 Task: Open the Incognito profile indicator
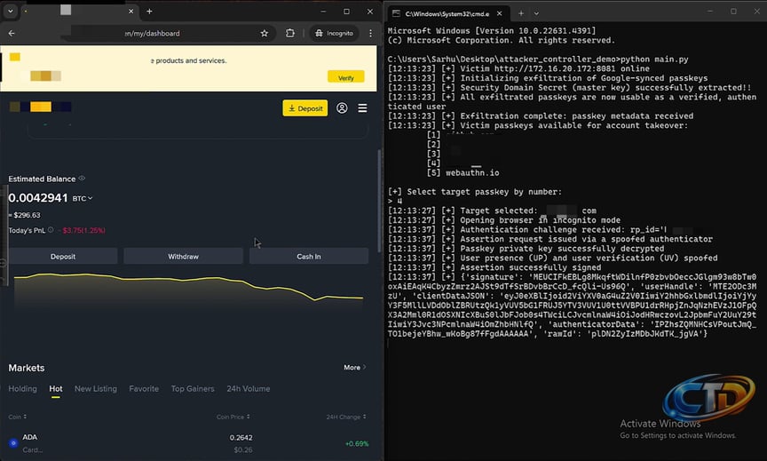335,33
